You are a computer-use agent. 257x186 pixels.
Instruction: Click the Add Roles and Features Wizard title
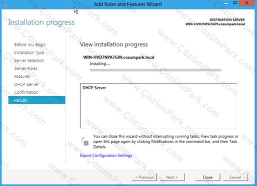click(128, 4)
